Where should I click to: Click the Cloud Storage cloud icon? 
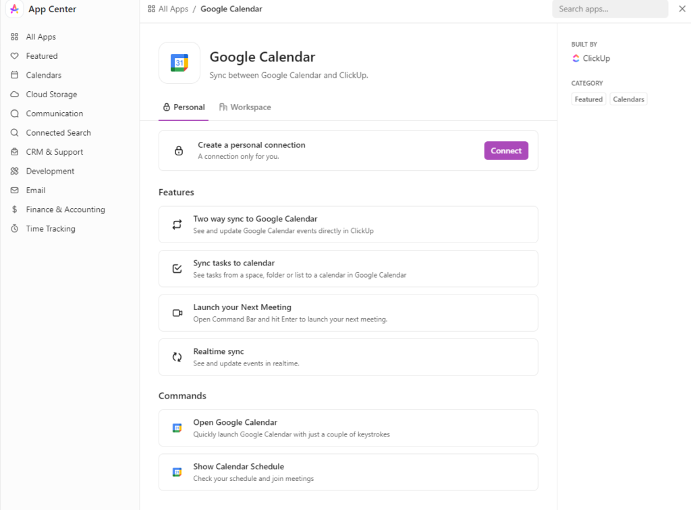coord(15,95)
